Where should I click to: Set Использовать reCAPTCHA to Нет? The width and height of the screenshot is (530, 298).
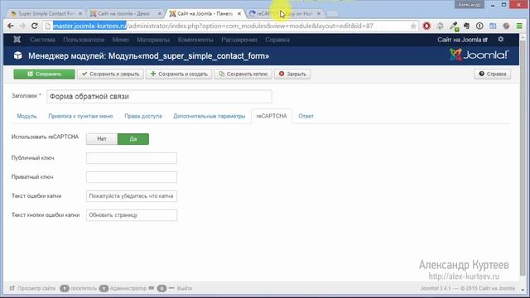pyautogui.click(x=102, y=139)
